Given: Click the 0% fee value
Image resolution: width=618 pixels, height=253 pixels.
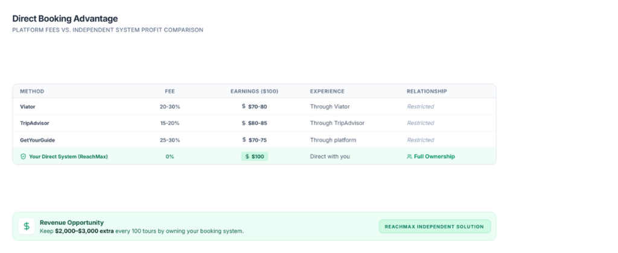Looking at the screenshot, I should [x=170, y=157].
